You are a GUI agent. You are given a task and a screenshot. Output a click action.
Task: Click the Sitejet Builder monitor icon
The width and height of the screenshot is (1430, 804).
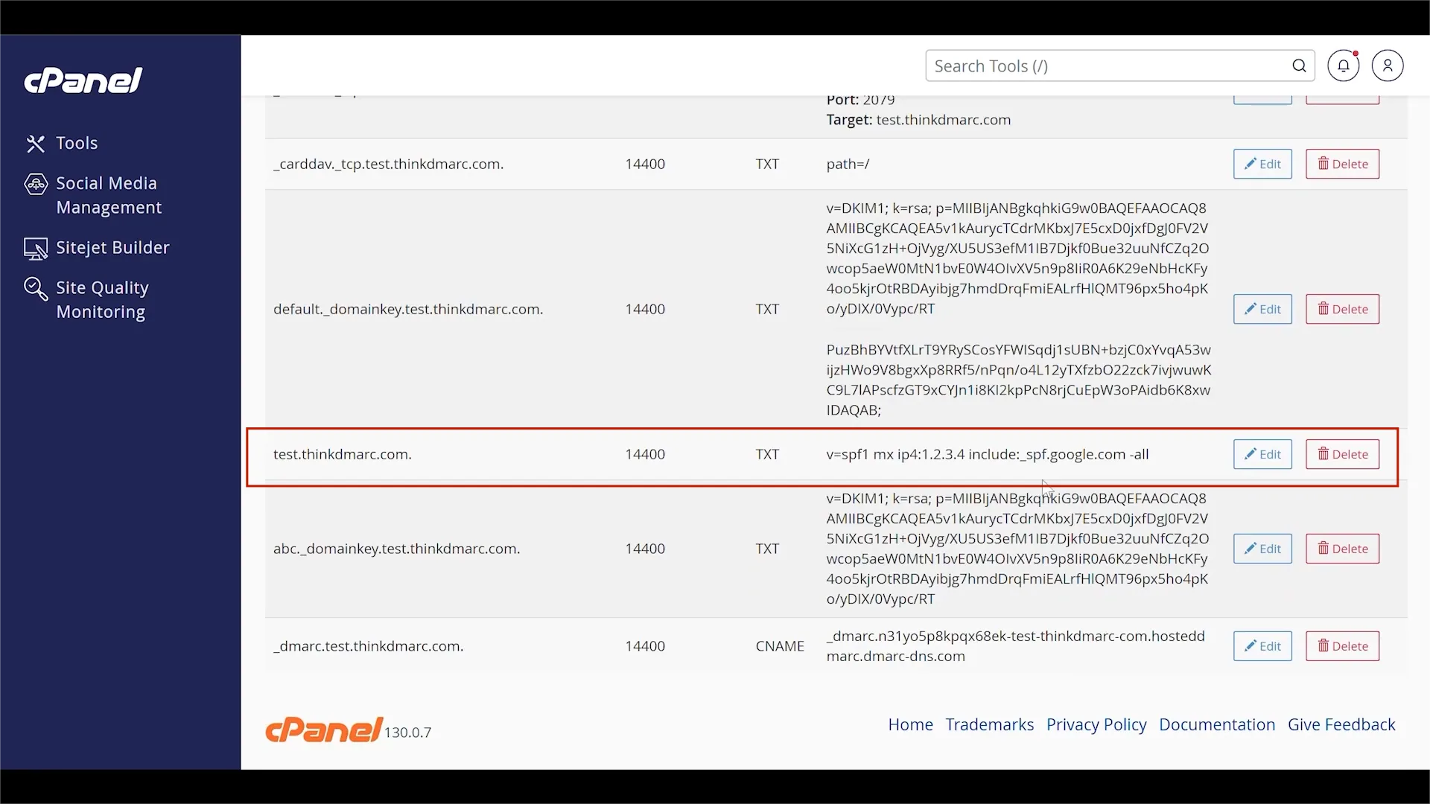(x=36, y=249)
